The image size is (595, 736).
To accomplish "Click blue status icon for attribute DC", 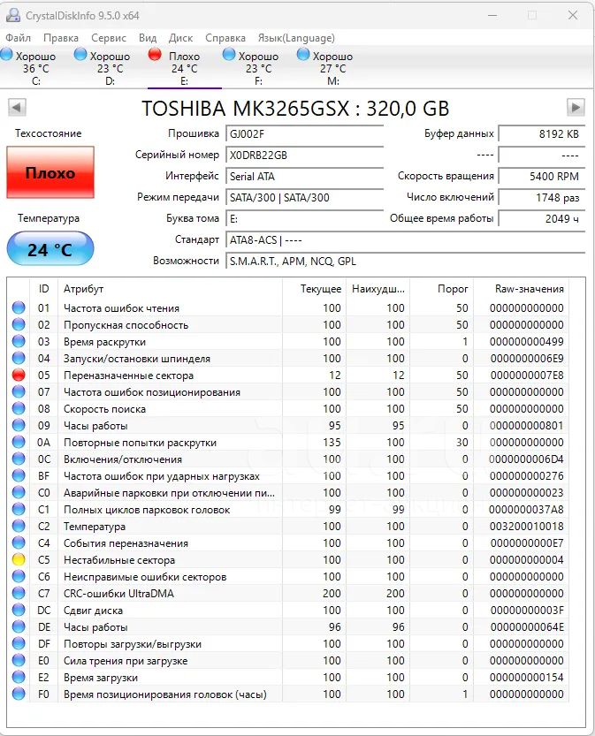I will [19, 611].
